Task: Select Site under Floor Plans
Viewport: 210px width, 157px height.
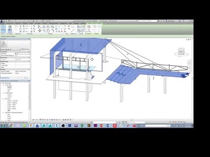Action: [x=9, y=91]
